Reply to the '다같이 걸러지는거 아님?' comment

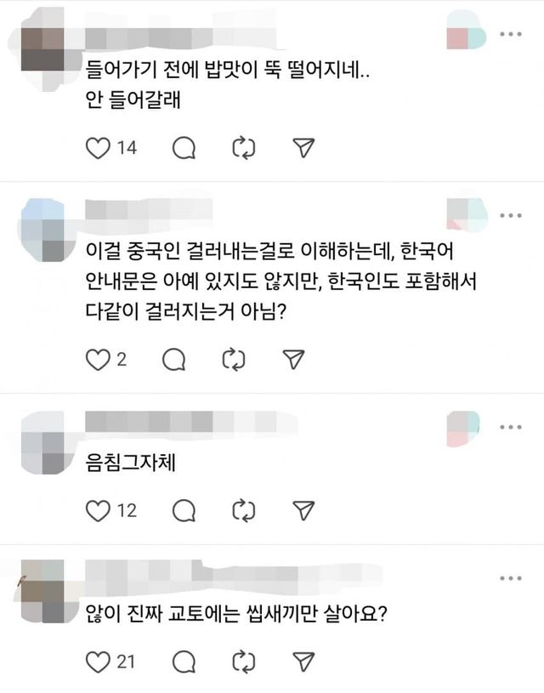coord(173,360)
